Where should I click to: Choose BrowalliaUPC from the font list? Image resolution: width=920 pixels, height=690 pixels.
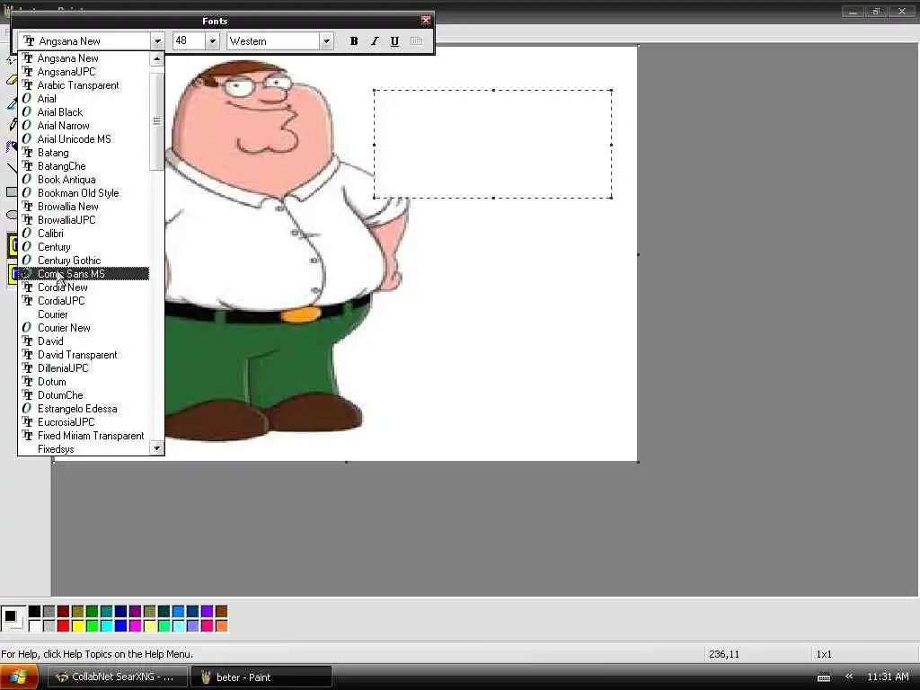pyautogui.click(x=84, y=220)
